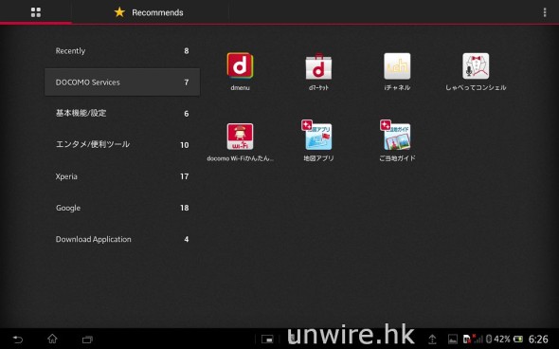Tap the 6:26 clock
This screenshot has height=349, width=559.
pyautogui.click(x=538, y=339)
